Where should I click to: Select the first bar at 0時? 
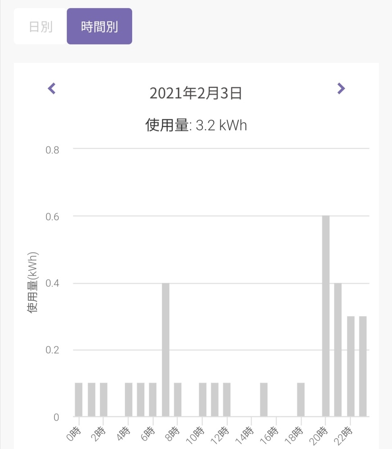[79, 400]
